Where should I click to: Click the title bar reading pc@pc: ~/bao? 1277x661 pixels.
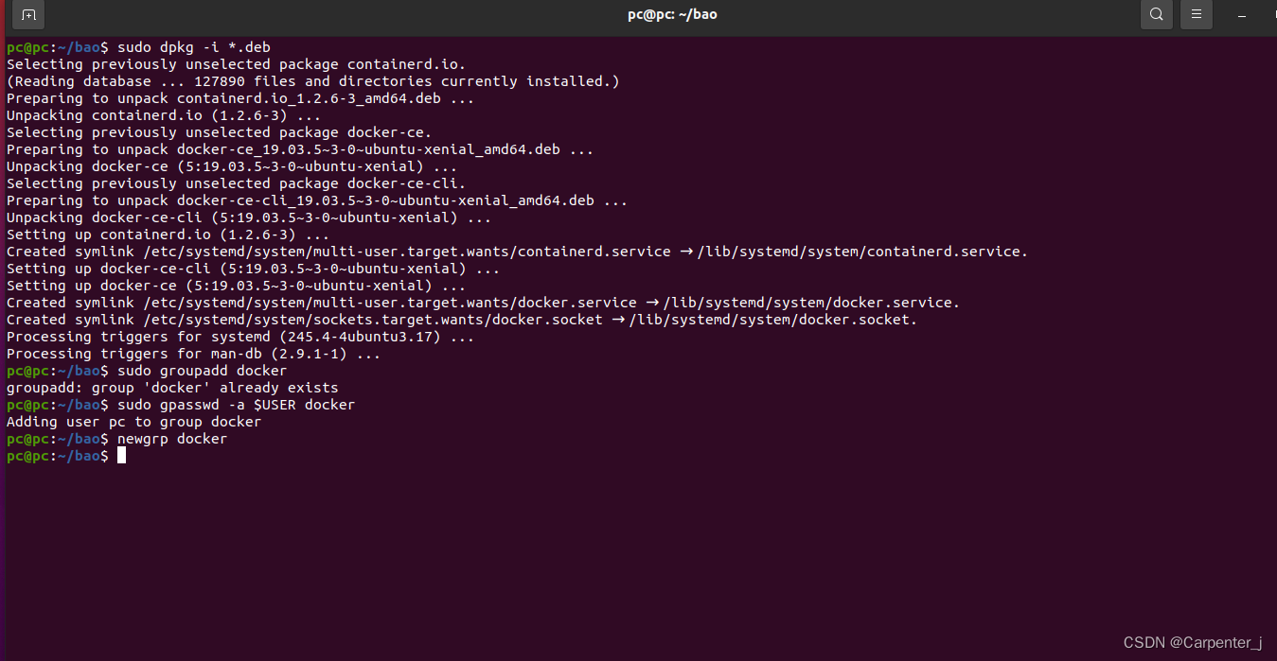672,14
